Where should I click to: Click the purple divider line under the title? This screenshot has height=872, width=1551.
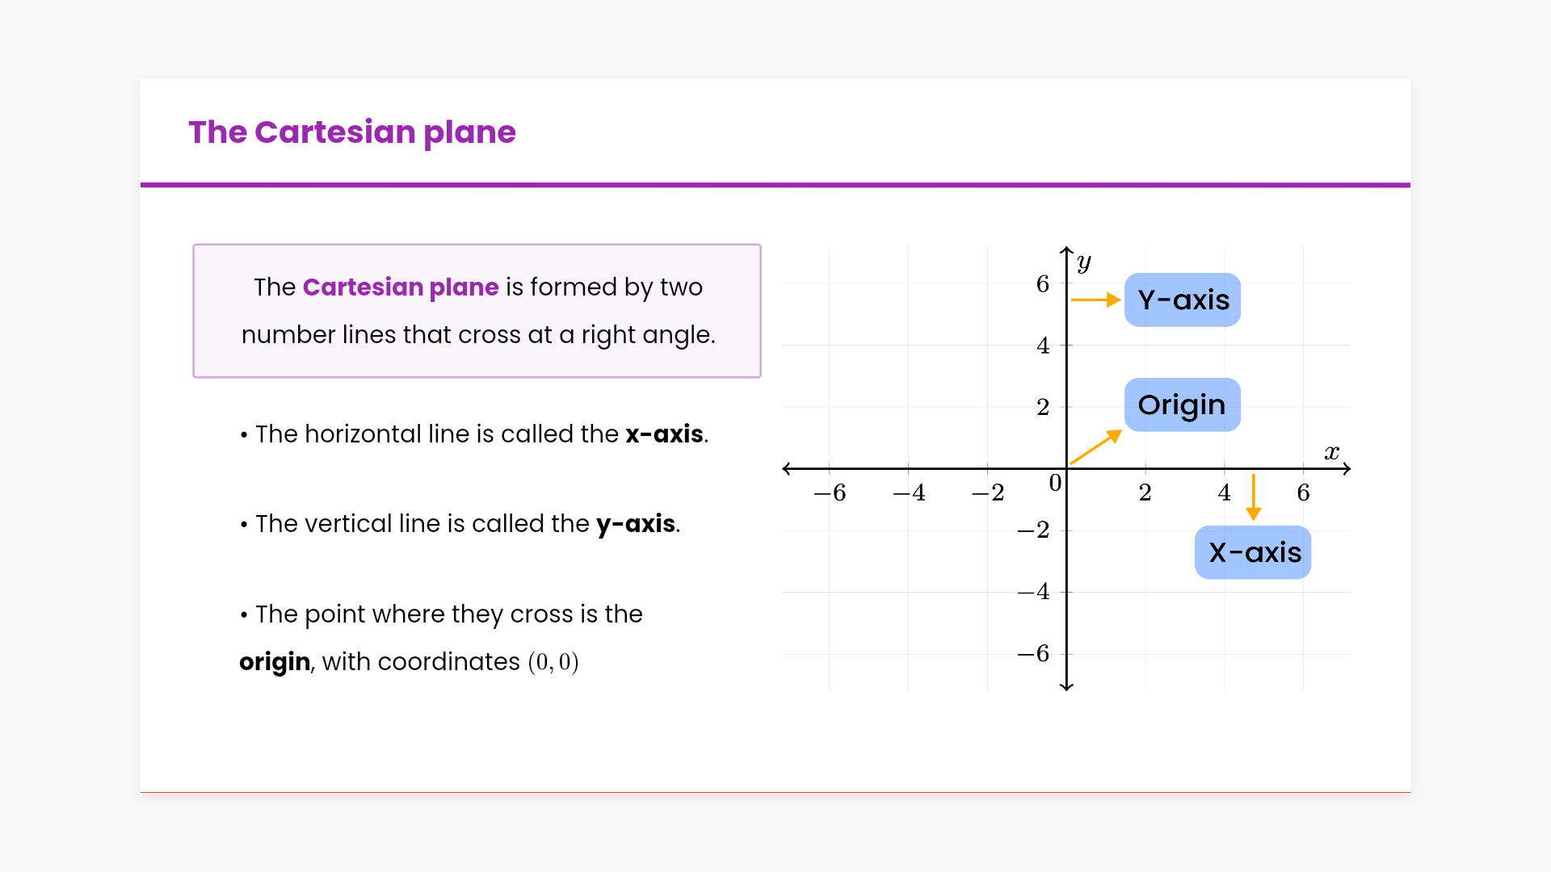point(775,185)
